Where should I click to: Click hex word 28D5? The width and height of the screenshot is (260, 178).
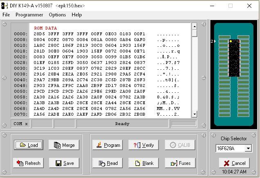(39, 34)
